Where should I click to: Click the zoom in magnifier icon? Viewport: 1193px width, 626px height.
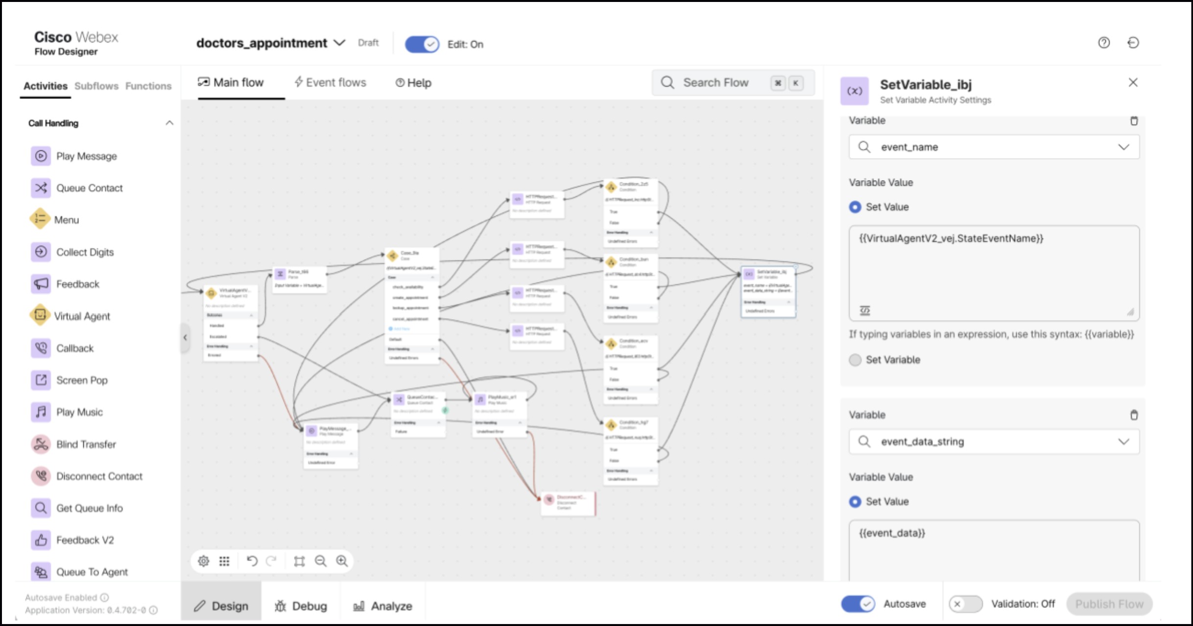click(342, 561)
